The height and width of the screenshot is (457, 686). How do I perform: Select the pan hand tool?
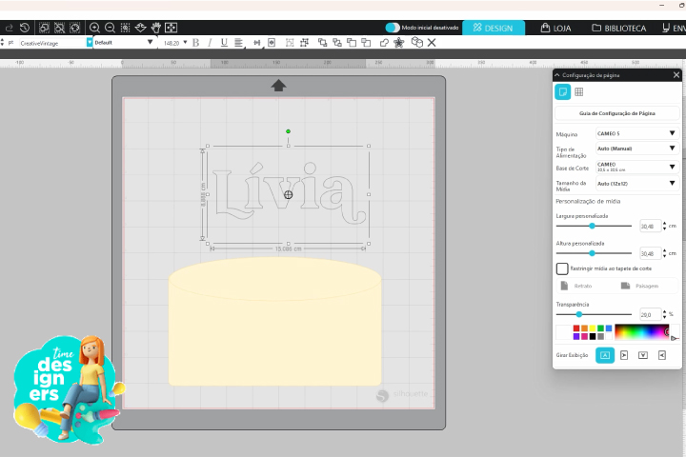pos(155,29)
